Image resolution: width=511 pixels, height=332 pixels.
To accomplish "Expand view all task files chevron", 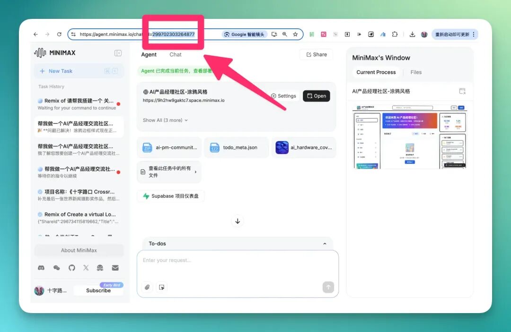I will (195, 172).
